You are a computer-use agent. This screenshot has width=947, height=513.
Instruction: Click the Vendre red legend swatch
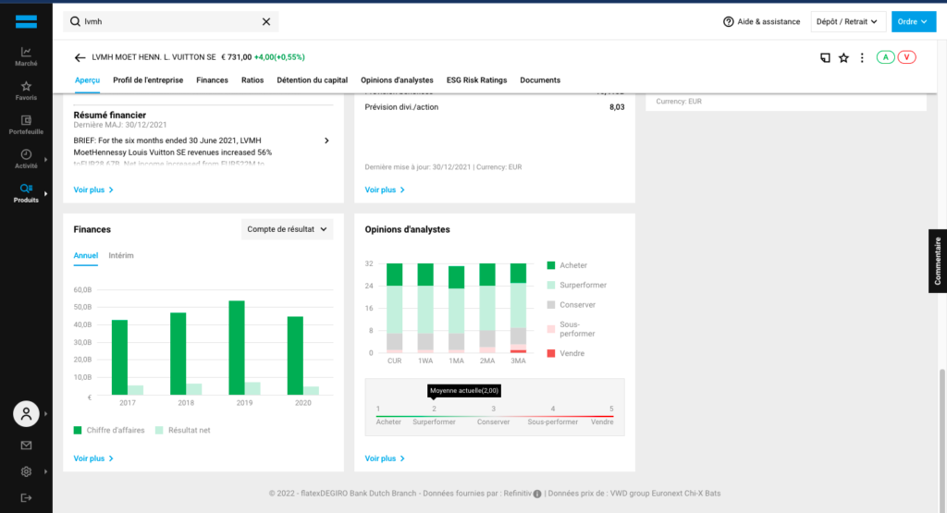click(551, 354)
